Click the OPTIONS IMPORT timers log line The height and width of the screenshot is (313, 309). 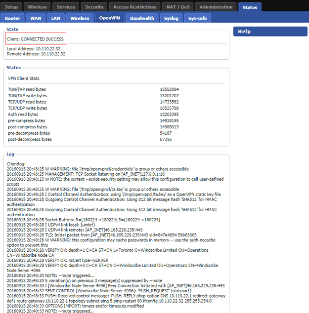(75, 306)
